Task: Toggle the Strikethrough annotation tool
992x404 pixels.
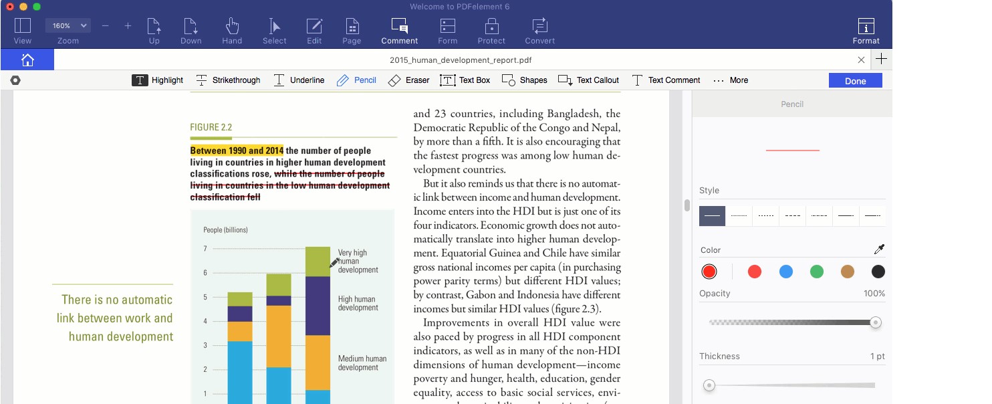Action: 228,80
